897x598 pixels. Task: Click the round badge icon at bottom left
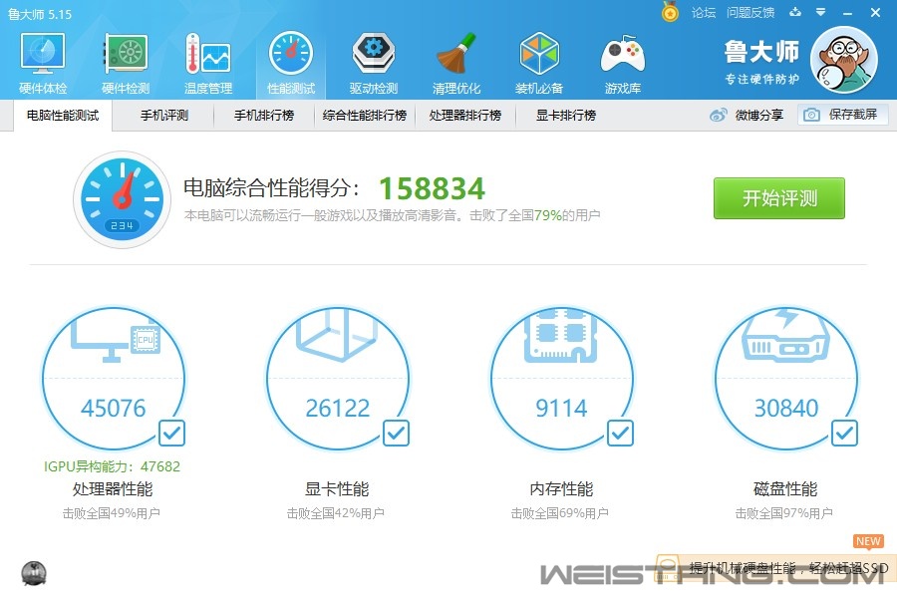(x=34, y=573)
